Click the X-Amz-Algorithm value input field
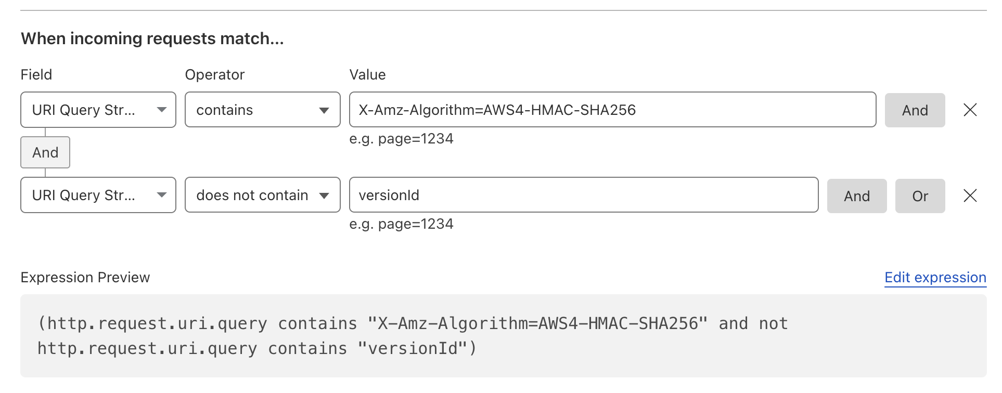The image size is (1002, 393). tap(612, 110)
